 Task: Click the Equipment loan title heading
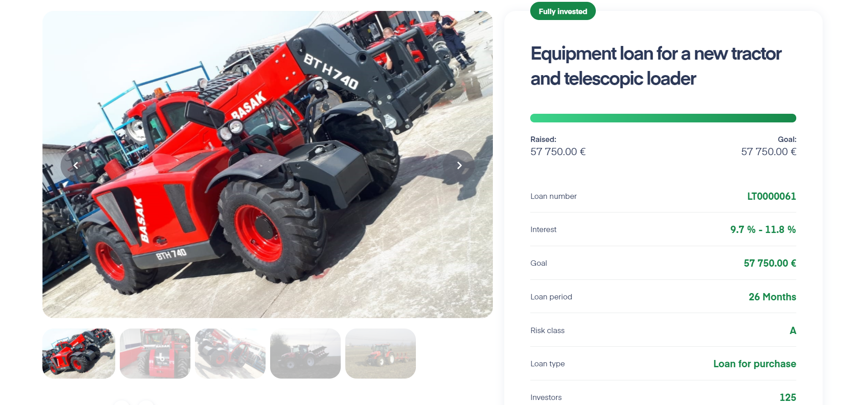pos(656,66)
